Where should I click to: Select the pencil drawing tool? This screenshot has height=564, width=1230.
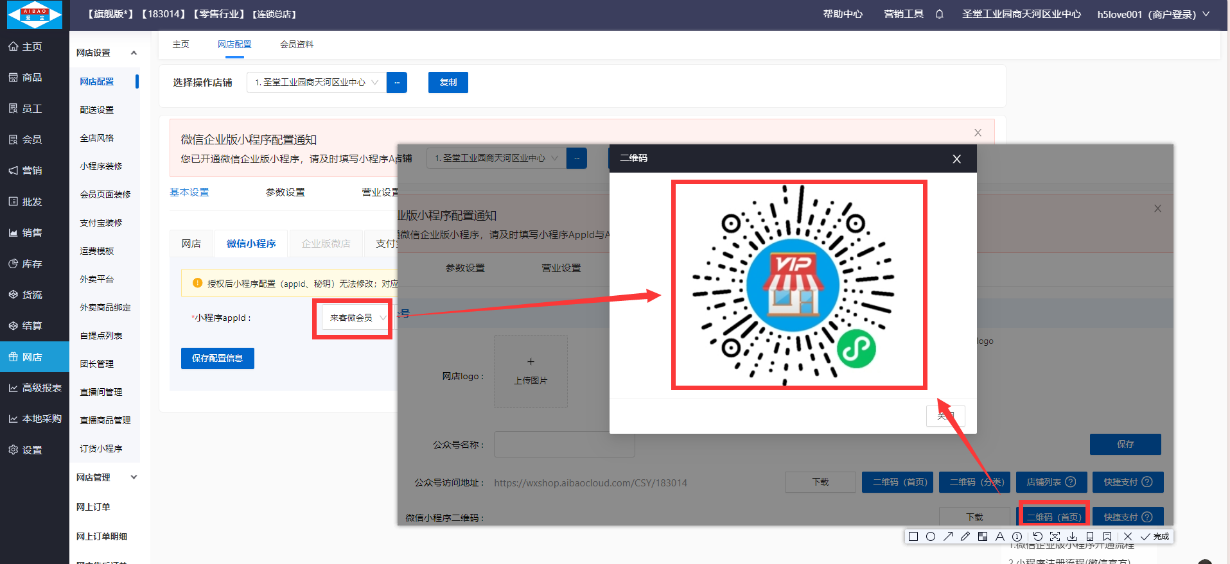pos(965,536)
